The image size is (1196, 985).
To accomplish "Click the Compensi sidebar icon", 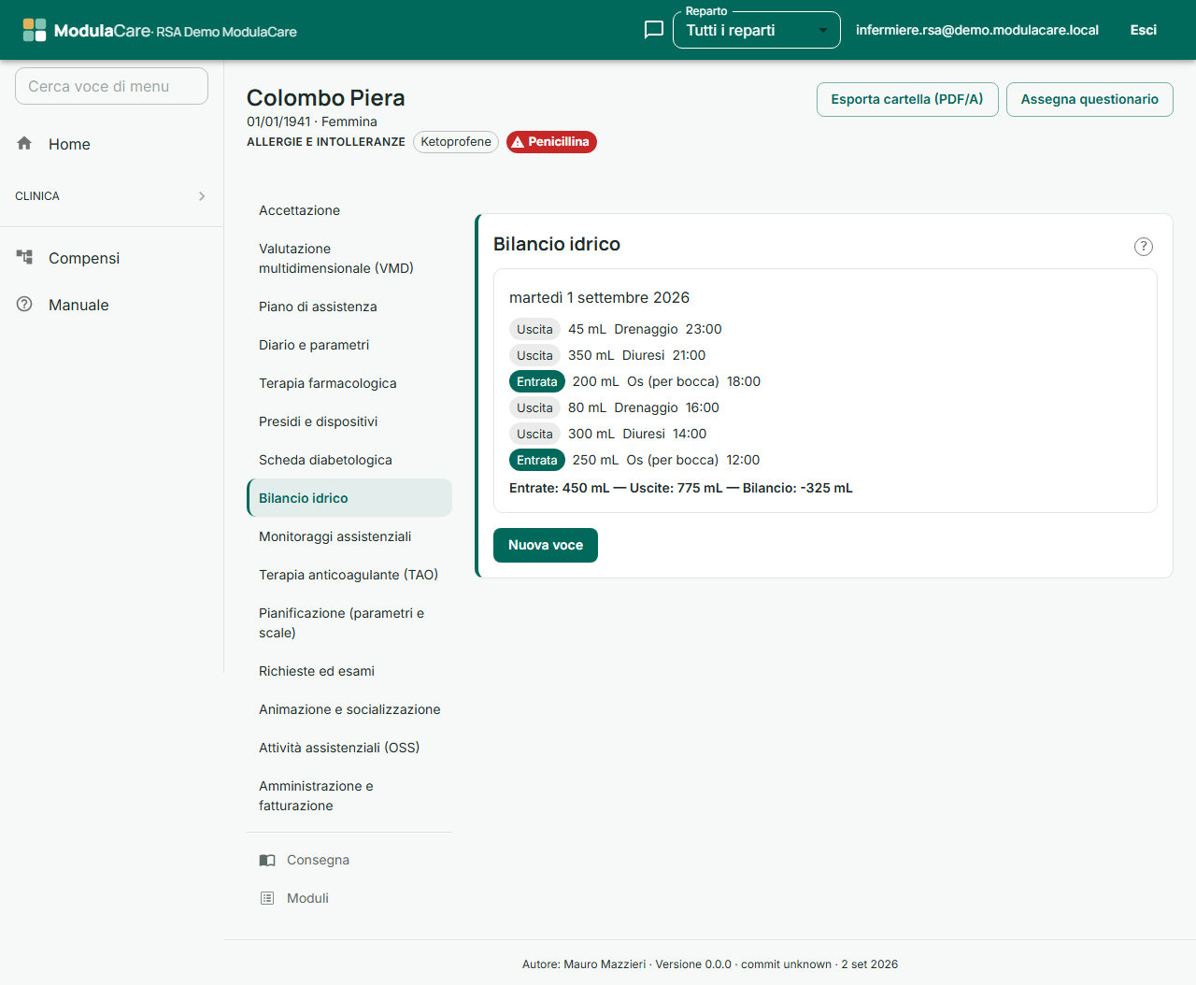I will (x=24, y=257).
